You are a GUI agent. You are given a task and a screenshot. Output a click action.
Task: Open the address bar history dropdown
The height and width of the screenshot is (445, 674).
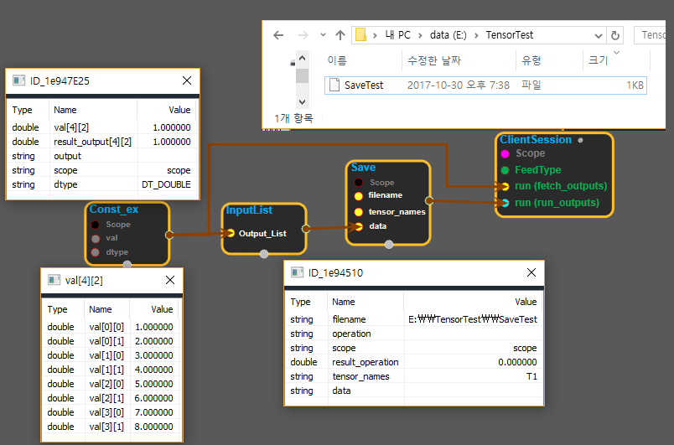pos(598,35)
